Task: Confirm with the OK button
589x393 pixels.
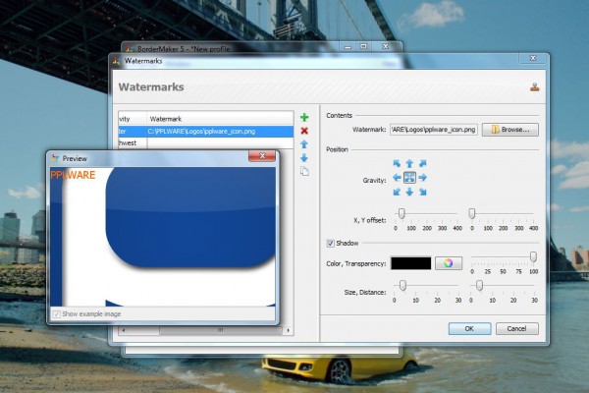Action: [x=469, y=329]
